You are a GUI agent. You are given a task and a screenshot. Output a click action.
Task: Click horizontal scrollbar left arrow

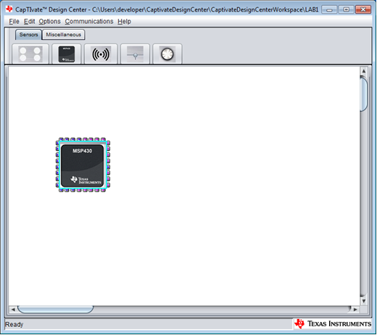coord(13,310)
